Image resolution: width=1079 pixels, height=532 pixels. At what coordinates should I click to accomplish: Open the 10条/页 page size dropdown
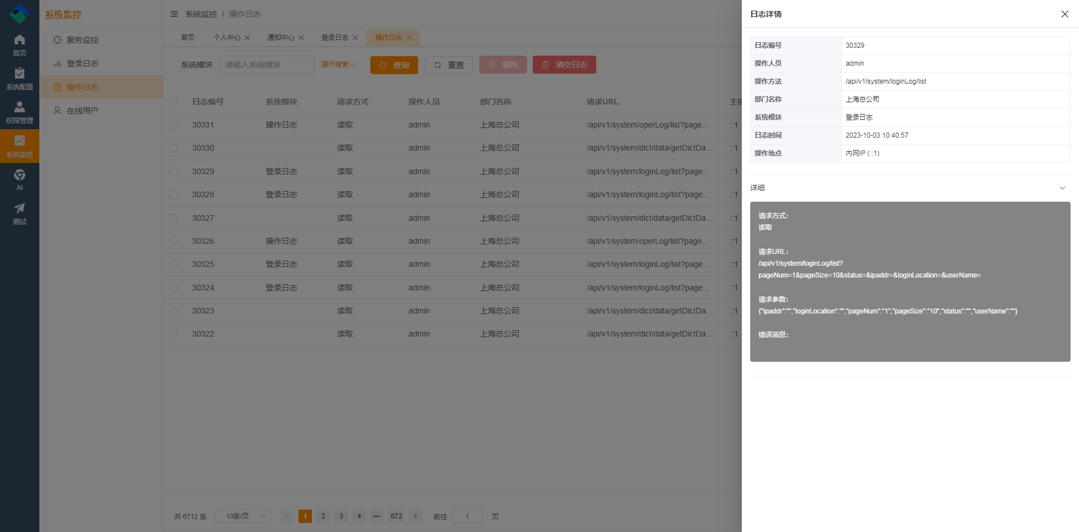tap(243, 516)
